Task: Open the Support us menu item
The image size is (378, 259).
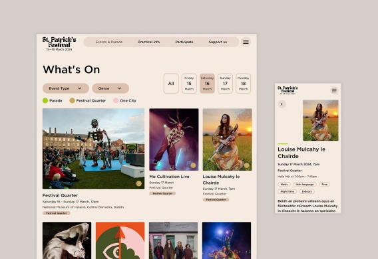Action: point(218,42)
